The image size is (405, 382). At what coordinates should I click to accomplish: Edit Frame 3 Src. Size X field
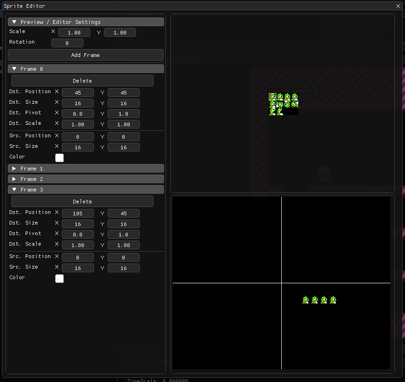click(x=78, y=268)
